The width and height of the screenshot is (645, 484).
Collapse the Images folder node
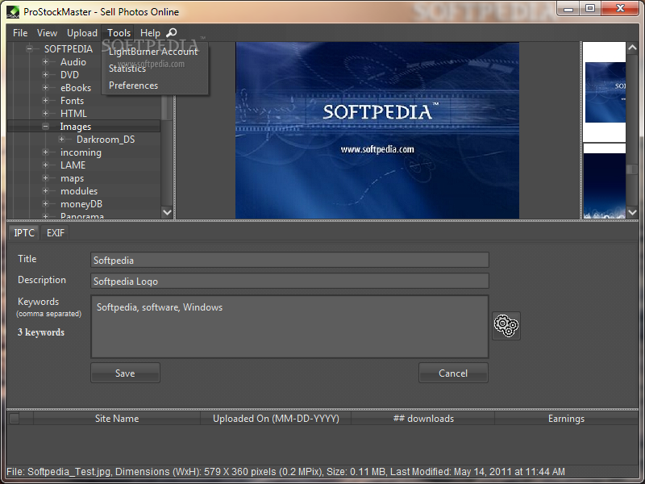point(46,127)
